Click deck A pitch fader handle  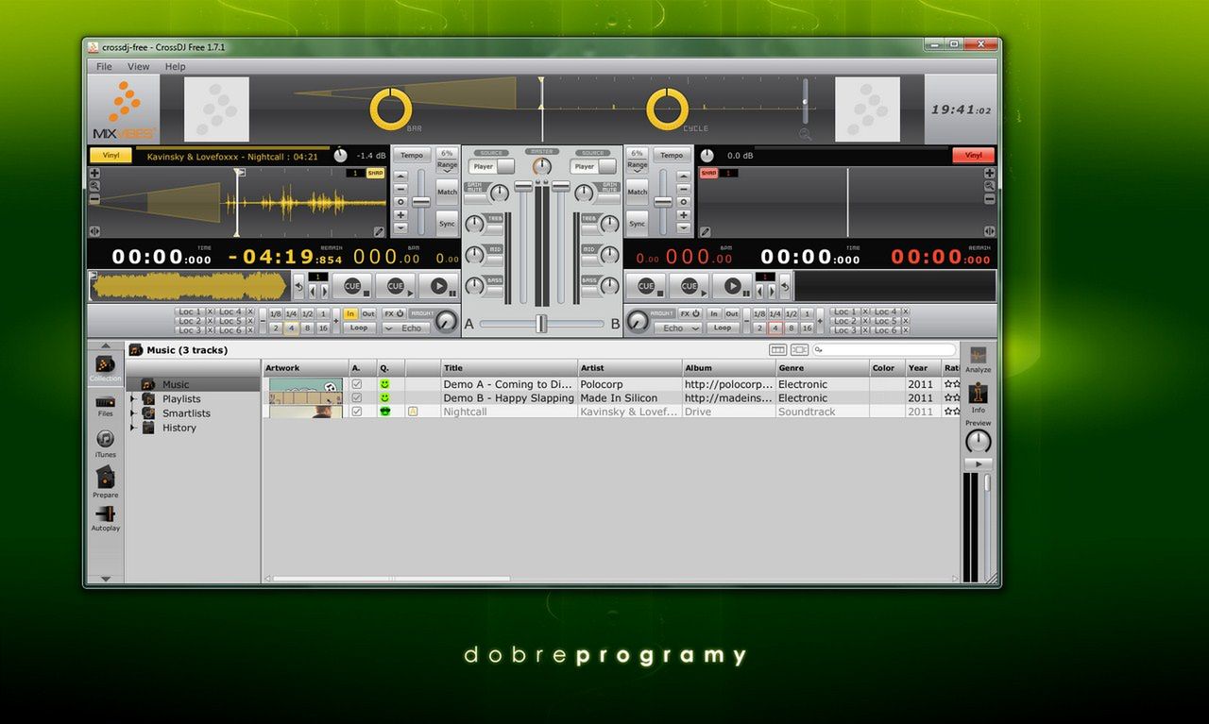(421, 201)
